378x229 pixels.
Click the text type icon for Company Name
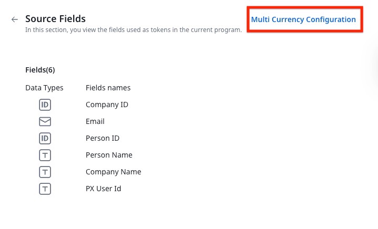(x=45, y=172)
